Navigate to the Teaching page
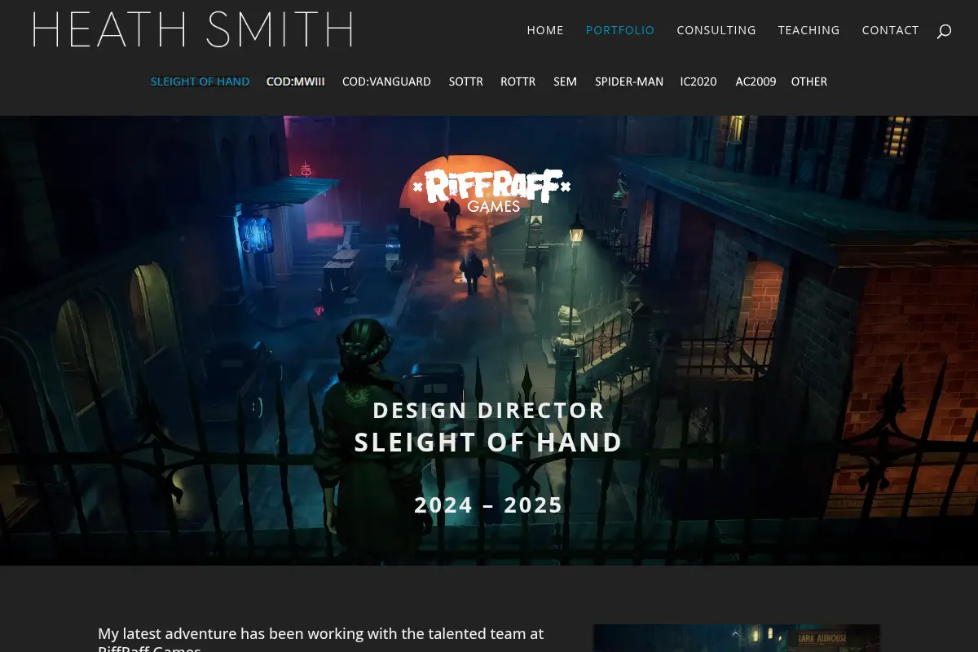 coord(808,30)
